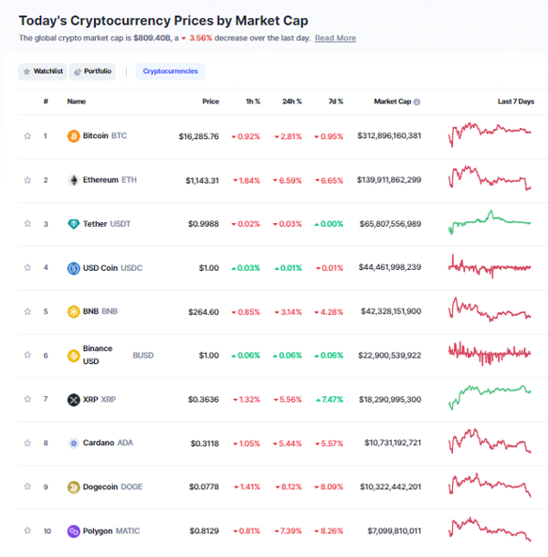Screen dimensions: 548x557
Task: Sort by the Market Cap header
Action: tap(393, 102)
